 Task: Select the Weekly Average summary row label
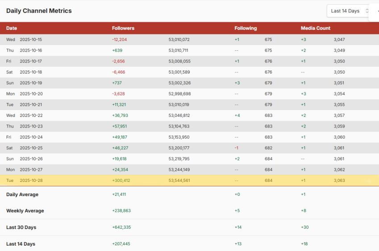tap(25, 211)
